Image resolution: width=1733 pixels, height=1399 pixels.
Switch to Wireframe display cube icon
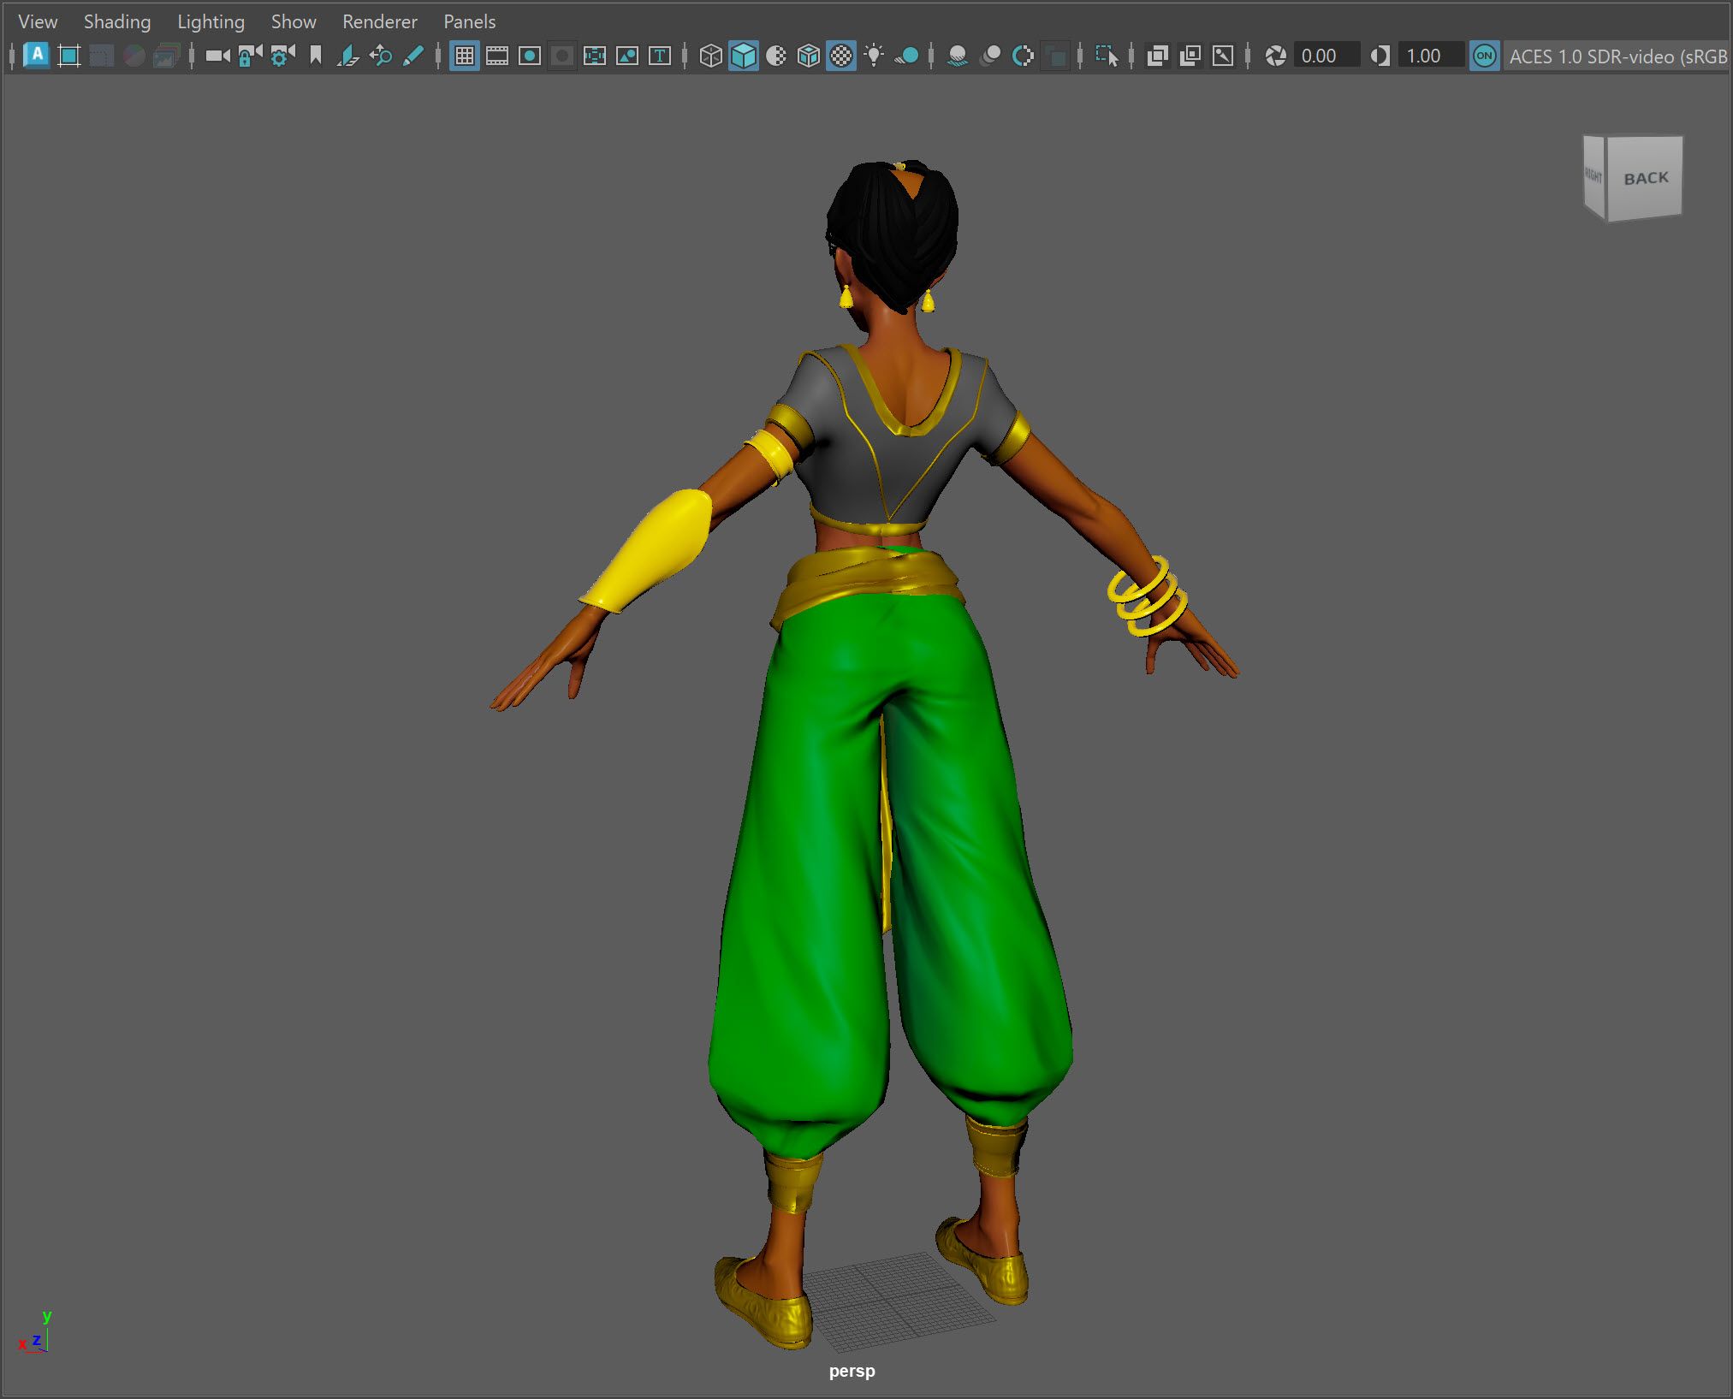(710, 56)
